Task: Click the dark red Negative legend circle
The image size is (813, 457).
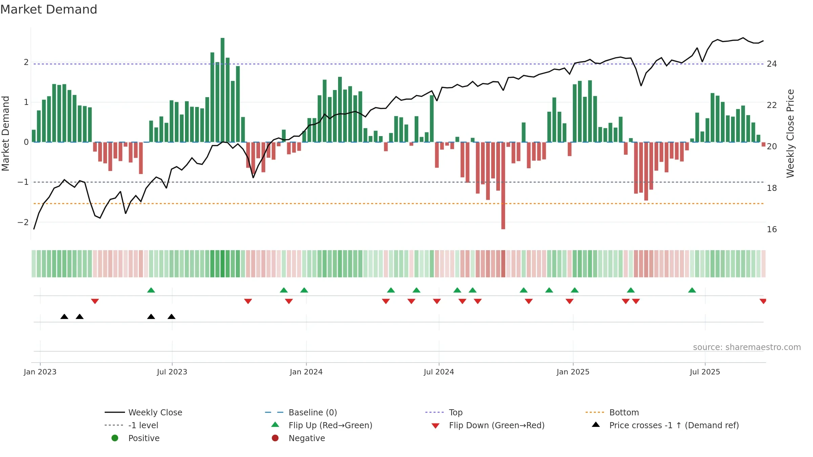Action: [x=275, y=438]
